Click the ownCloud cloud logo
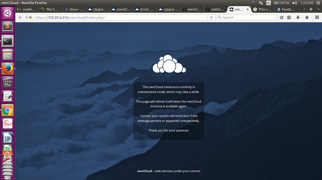This screenshot has width=322, height=180. pos(169,64)
